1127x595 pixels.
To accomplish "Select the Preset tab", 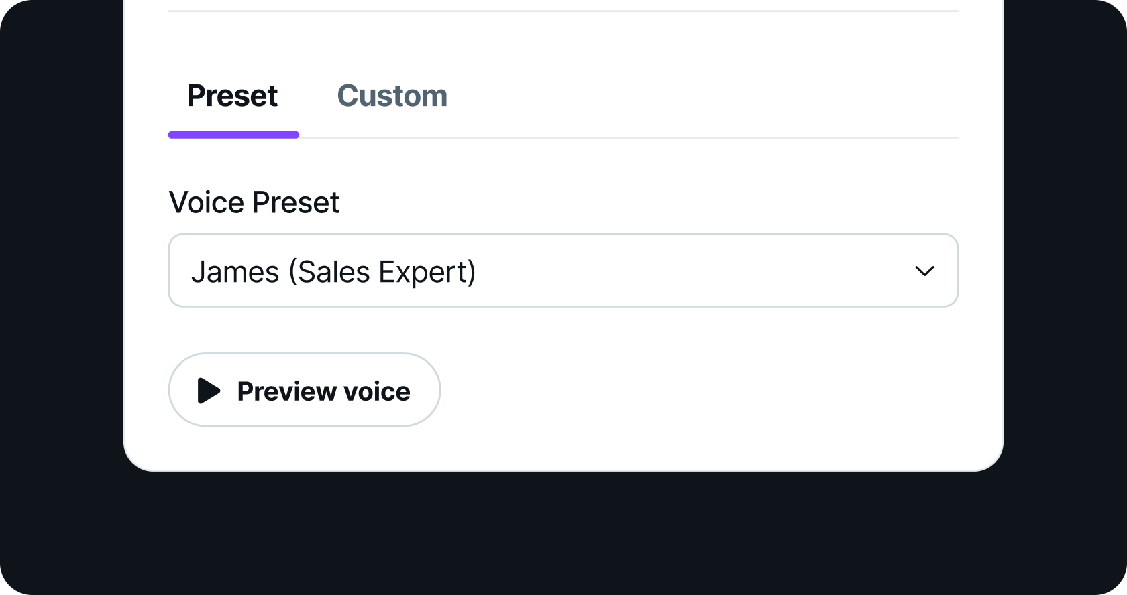I will pyautogui.click(x=233, y=96).
